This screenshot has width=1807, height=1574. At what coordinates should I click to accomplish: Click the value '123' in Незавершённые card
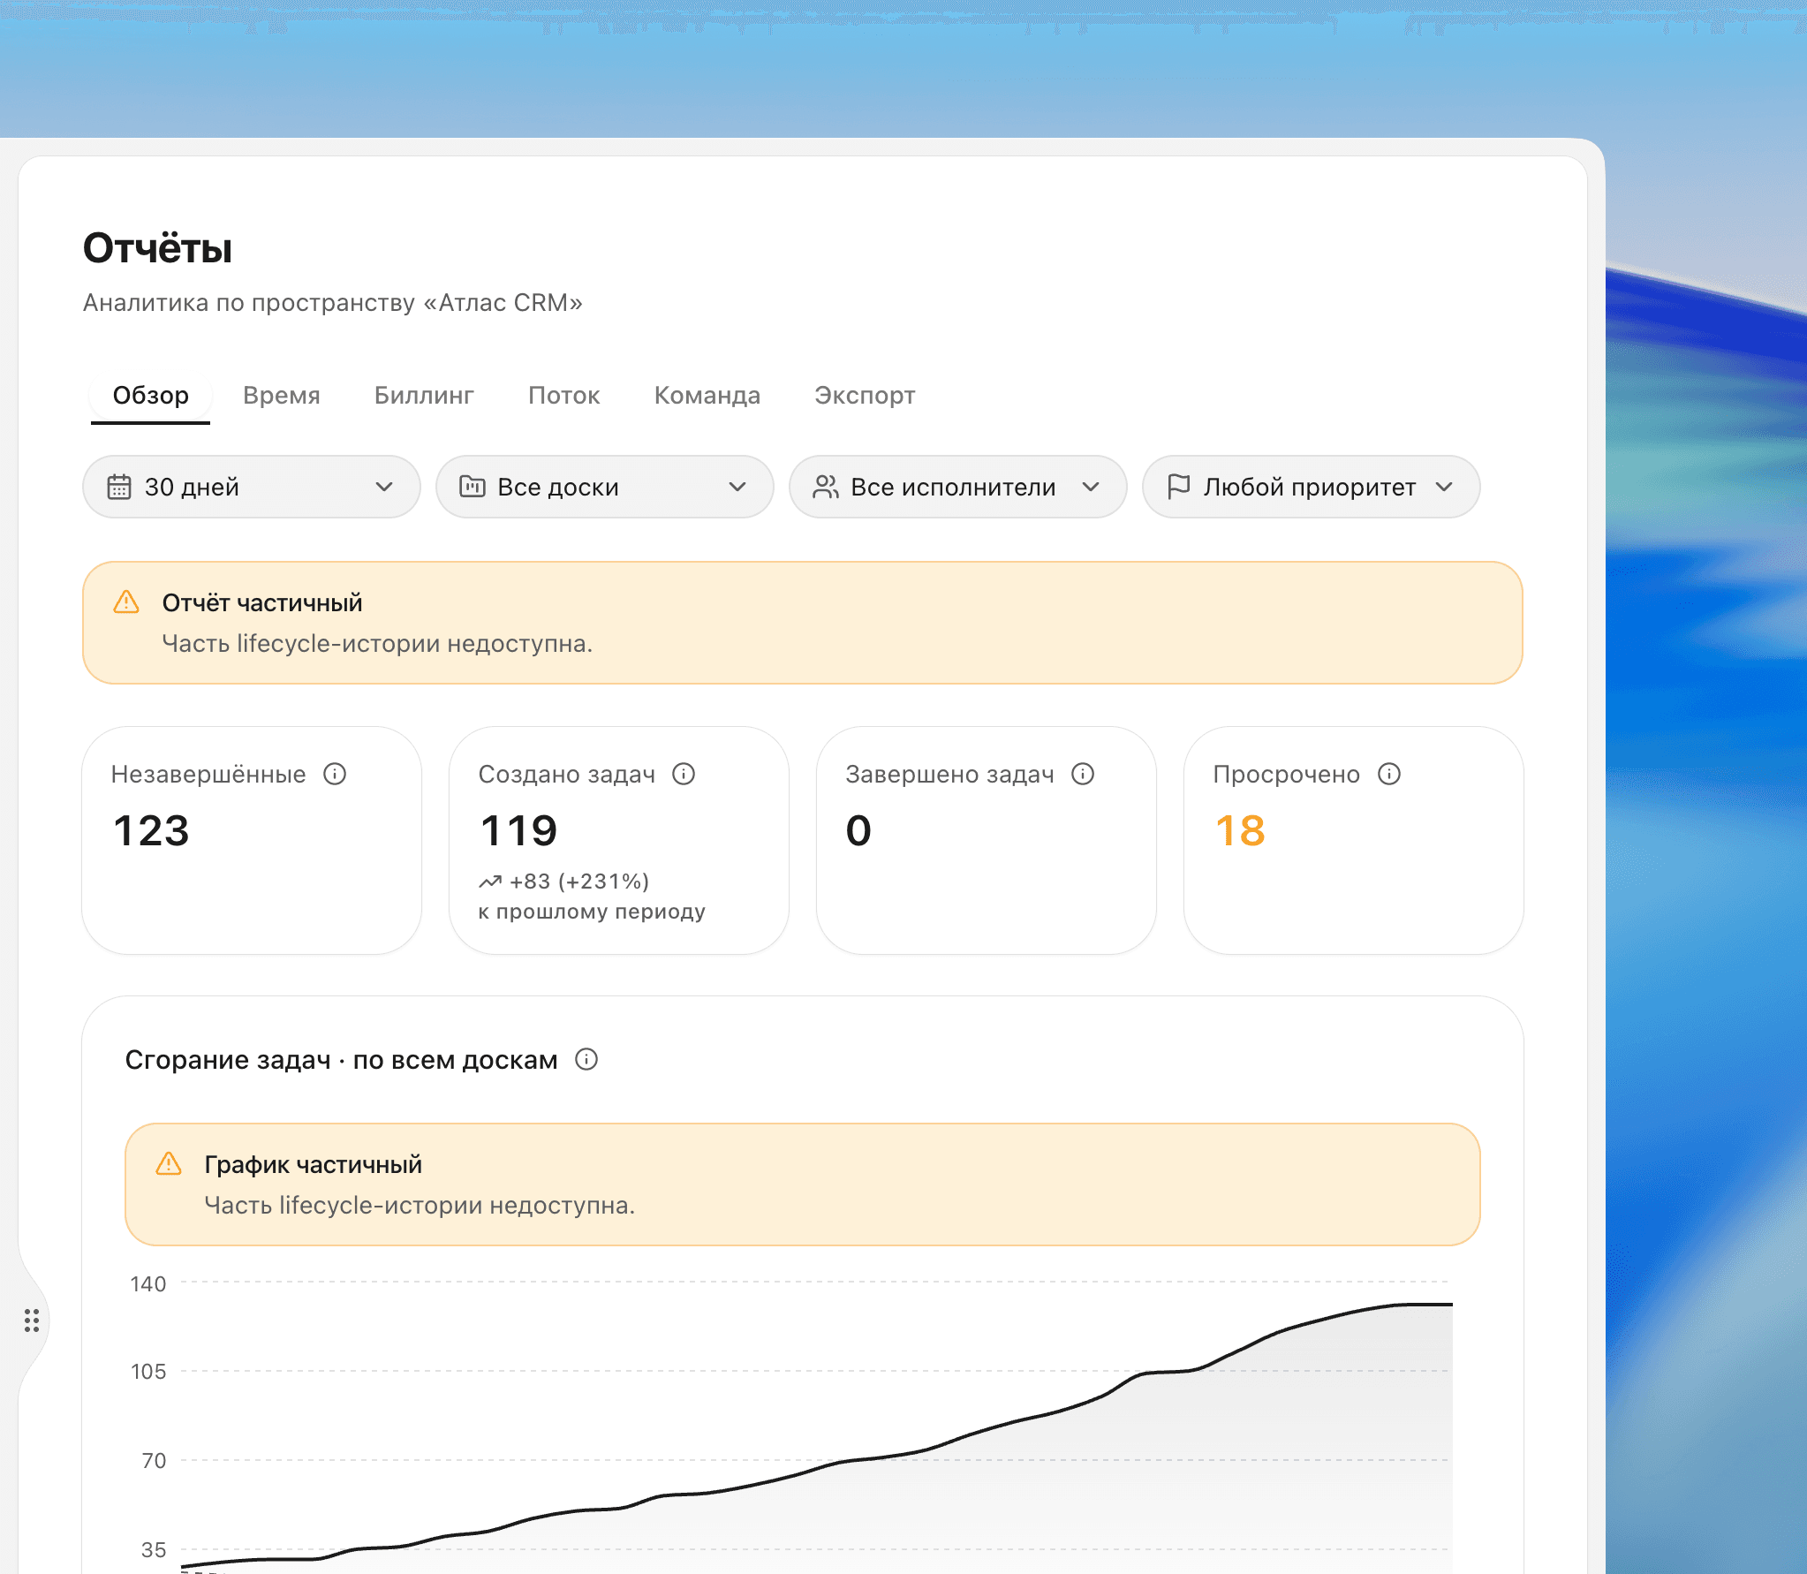(x=151, y=831)
